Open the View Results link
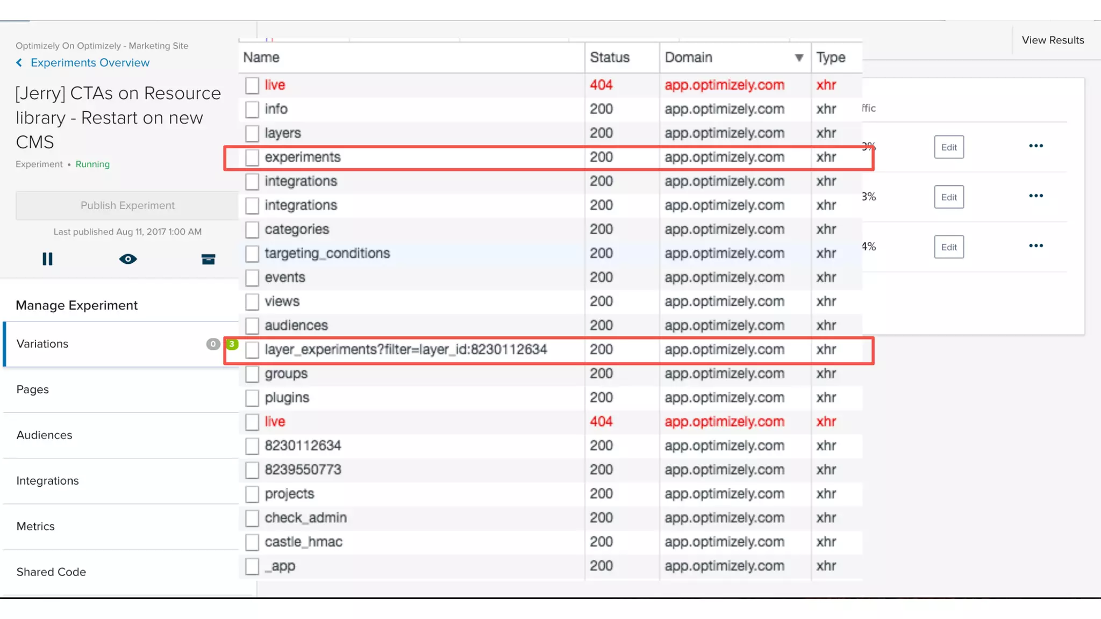 (1052, 40)
